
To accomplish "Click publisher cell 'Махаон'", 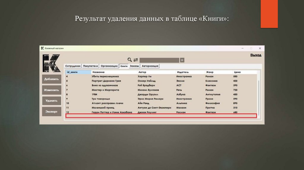I will point(181,108).
